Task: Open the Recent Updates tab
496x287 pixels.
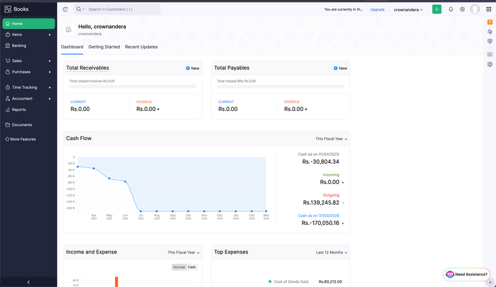Action: [x=141, y=47]
